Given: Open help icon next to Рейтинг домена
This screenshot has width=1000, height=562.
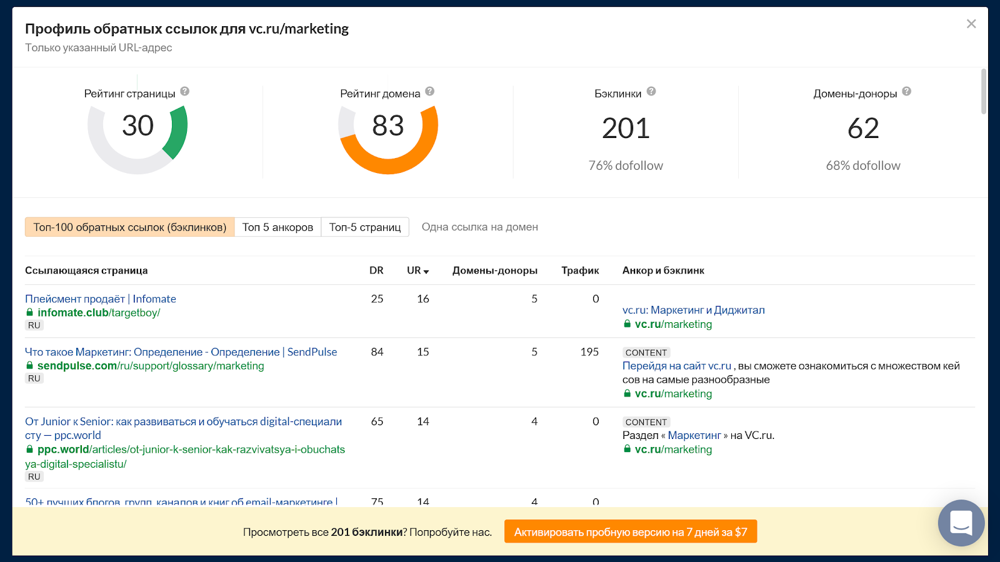Looking at the screenshot, I should [430, 91].
